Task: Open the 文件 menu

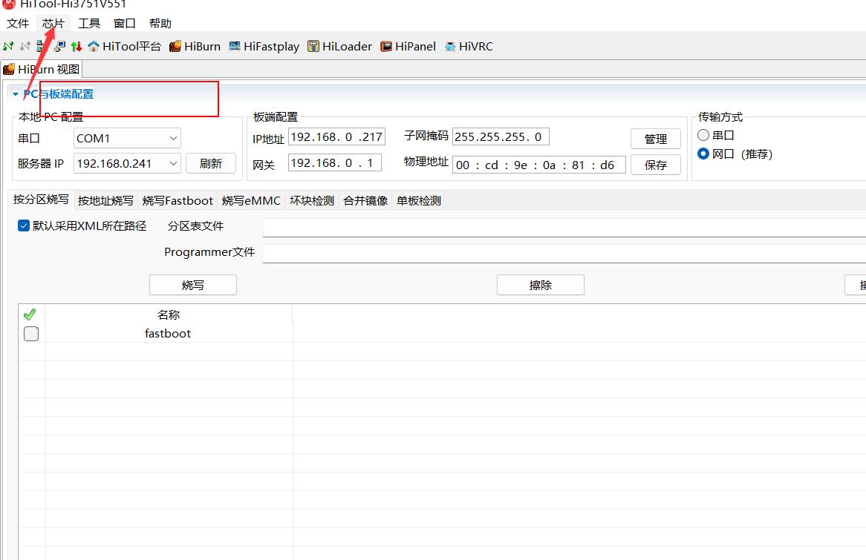Action: click(x=18, y=23)
